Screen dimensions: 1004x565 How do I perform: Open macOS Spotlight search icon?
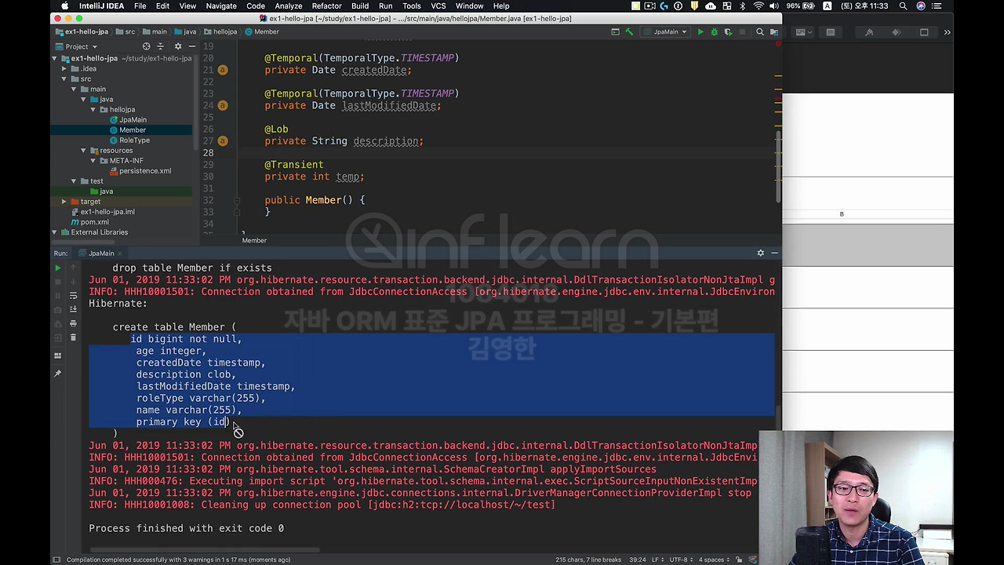click(x=903, y=6)
